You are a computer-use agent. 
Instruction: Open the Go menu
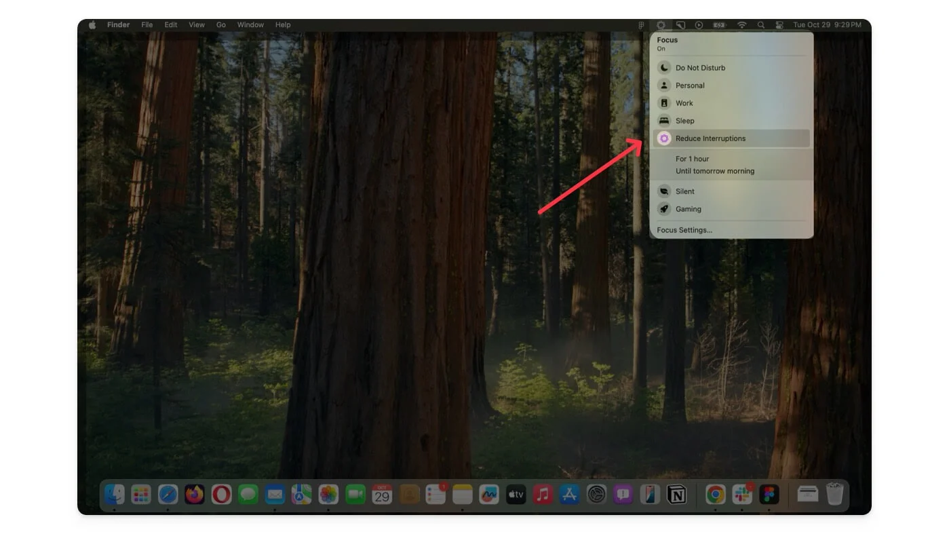tap(221, 25)
